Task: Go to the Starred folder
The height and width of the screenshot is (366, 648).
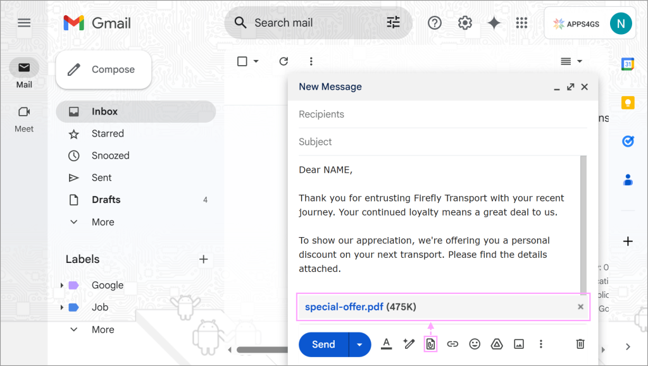Action: tap(108, 133)
